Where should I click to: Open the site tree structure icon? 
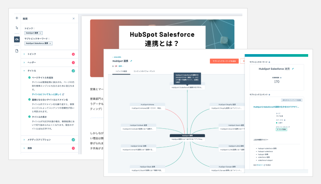(17, 28)
